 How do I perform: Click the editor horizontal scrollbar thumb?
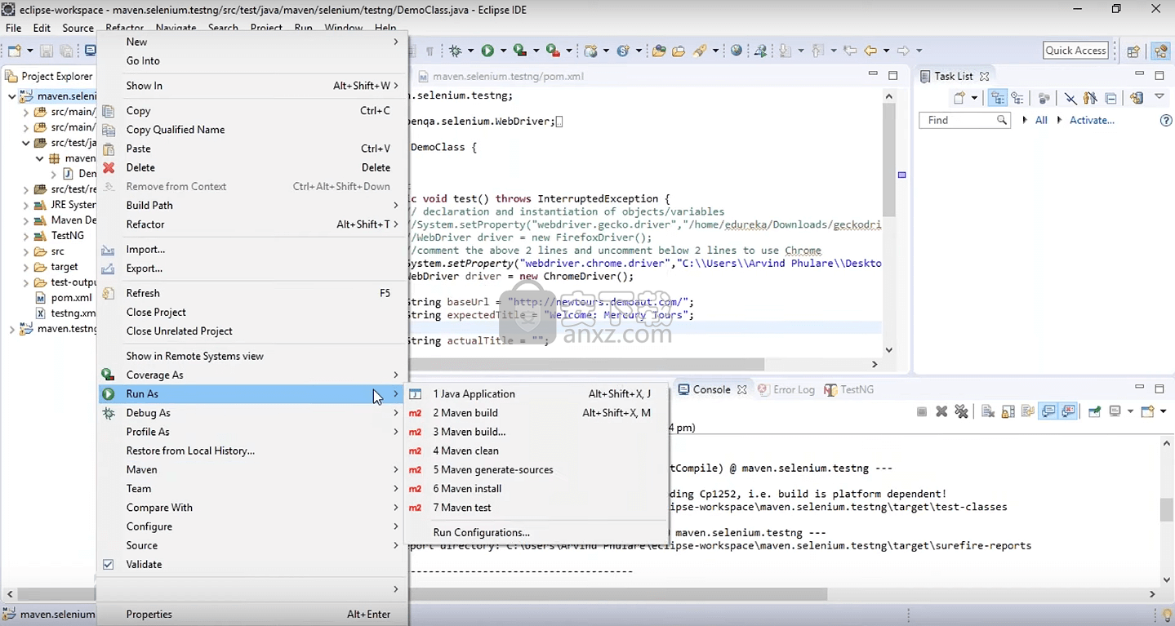585,364
